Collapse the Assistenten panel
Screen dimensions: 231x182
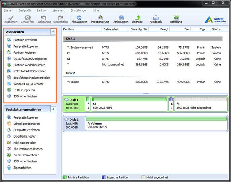pos(53,32)
